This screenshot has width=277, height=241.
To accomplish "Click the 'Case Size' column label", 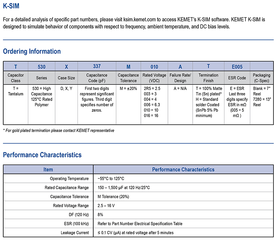I will [x=66, y=78].
